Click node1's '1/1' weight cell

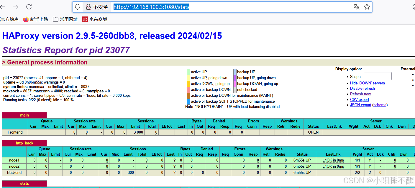point(357,160)
